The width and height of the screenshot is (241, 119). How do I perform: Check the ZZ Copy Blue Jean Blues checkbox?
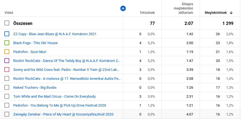coord(7,34)
